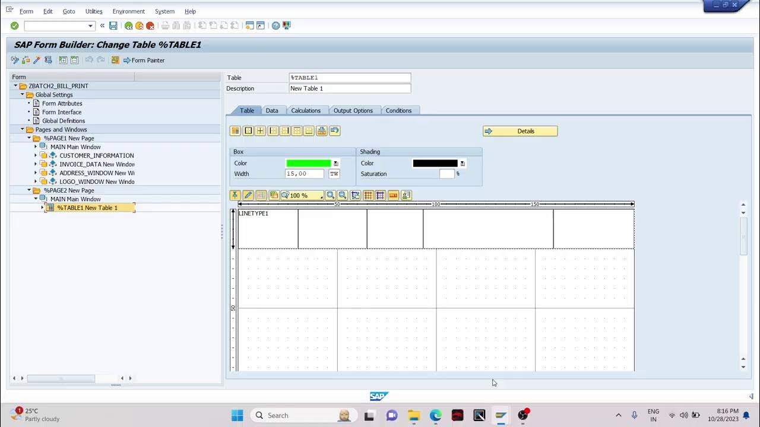The height and width of the screenshot is (427, 760).
Task: Open the 100 % zoom level dropdown
Action: coord(321,196)
